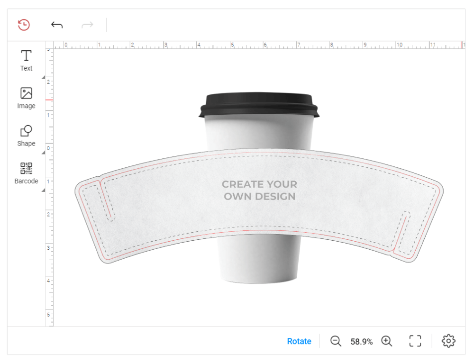Expand Shape tool extra options

click(x=43, y=152)
